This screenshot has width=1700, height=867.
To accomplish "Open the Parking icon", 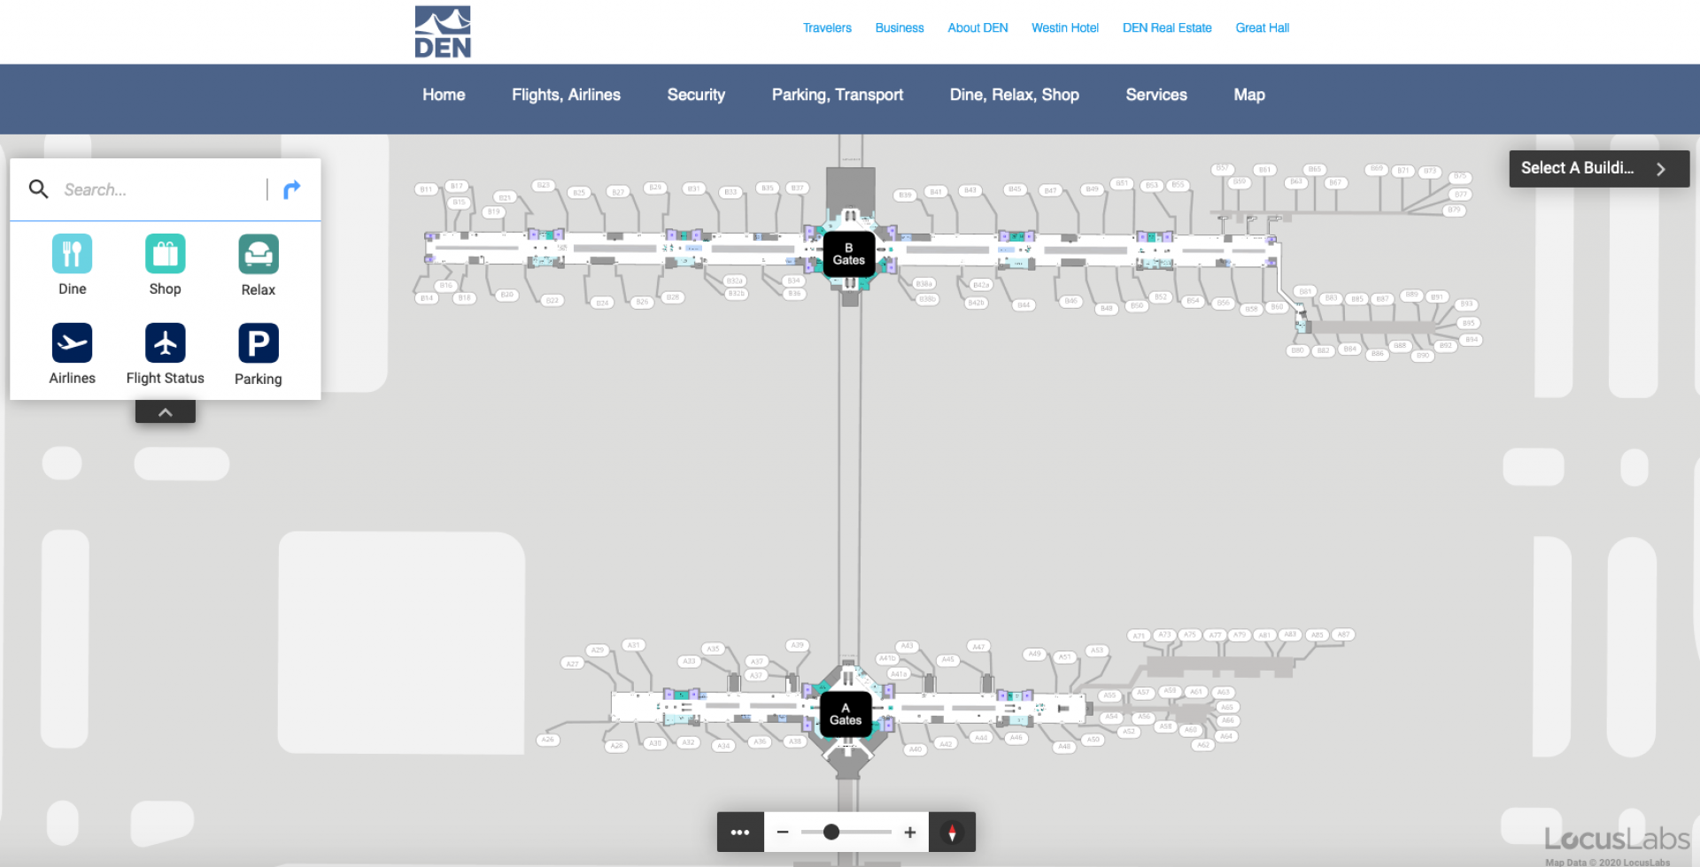I will tap(258, 343).
